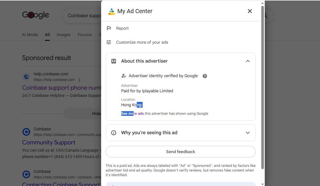The height and width of the screenshot is (186, 320).
Task: Click the advertiser verified identity icon
Action: coord(124,76)
